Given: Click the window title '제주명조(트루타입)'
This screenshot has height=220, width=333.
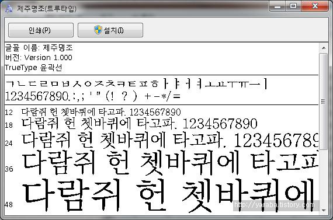Looking at the screenshot, I should pos(47,9).
